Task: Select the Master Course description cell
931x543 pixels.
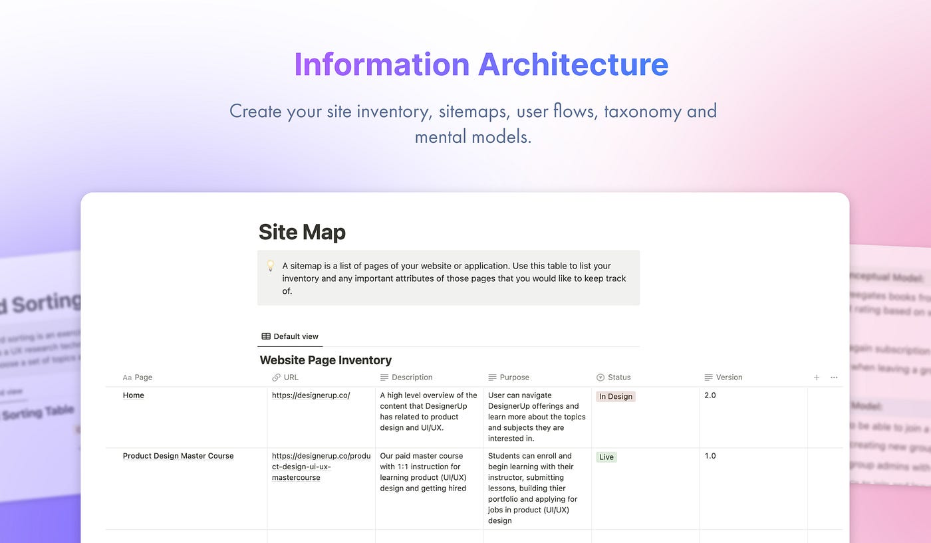Action: [429, 489]
